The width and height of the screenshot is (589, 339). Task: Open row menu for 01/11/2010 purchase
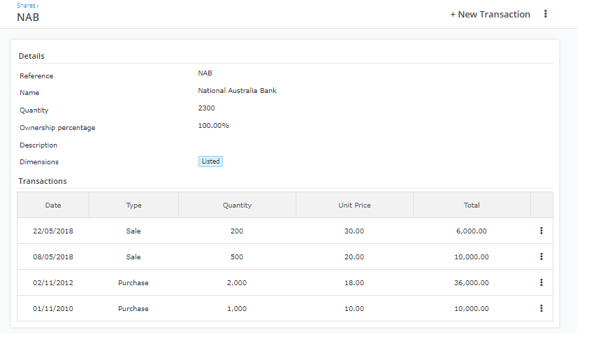[x=541, y=308]
